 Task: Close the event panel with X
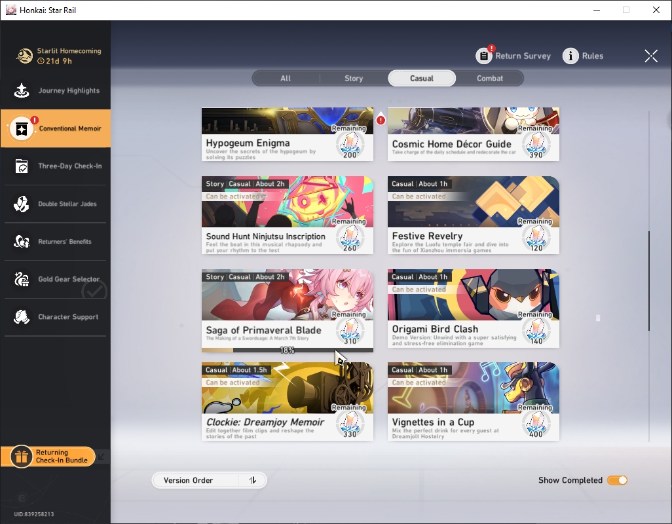(x=651, y=56)
